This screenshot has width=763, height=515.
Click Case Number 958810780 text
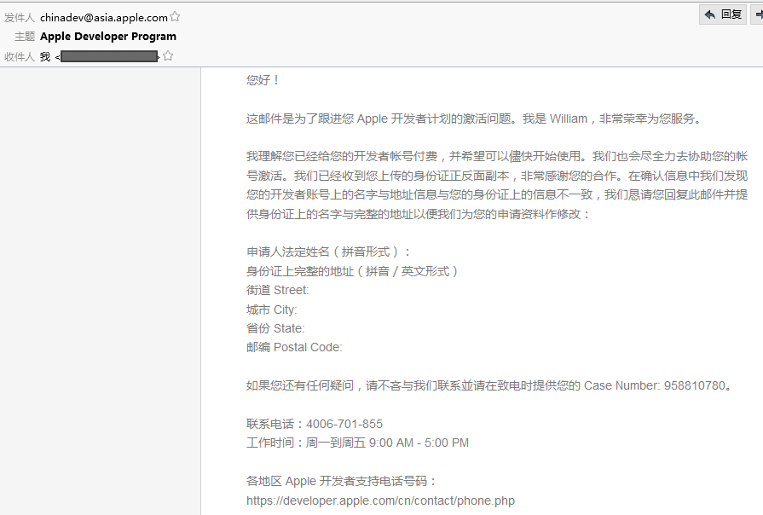coord(655,385)
